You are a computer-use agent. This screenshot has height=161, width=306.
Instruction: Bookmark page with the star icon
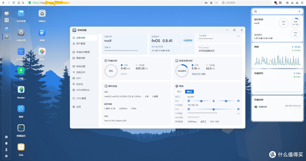[x=211, y=3]
